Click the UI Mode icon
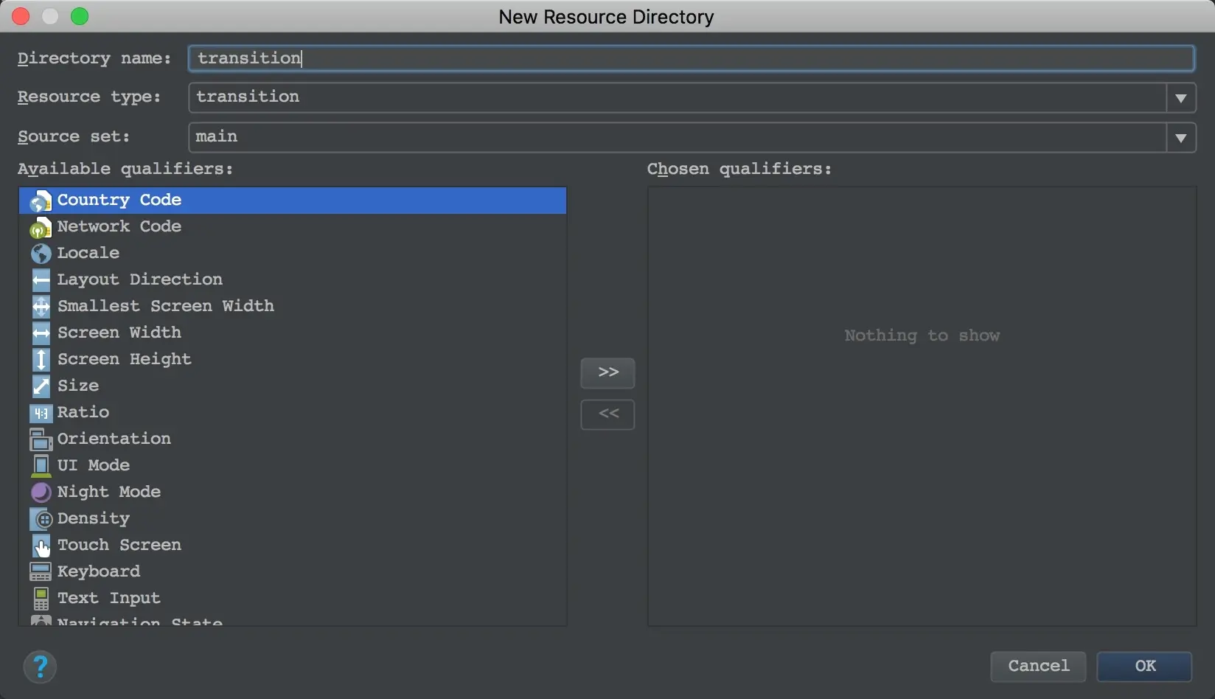Image resolution: width=1215 pixels, height=699 pixels. tap(41, 466)
